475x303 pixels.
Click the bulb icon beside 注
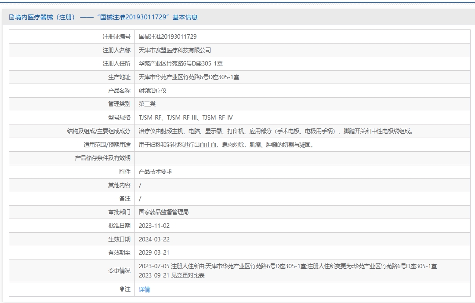[122, 289]
